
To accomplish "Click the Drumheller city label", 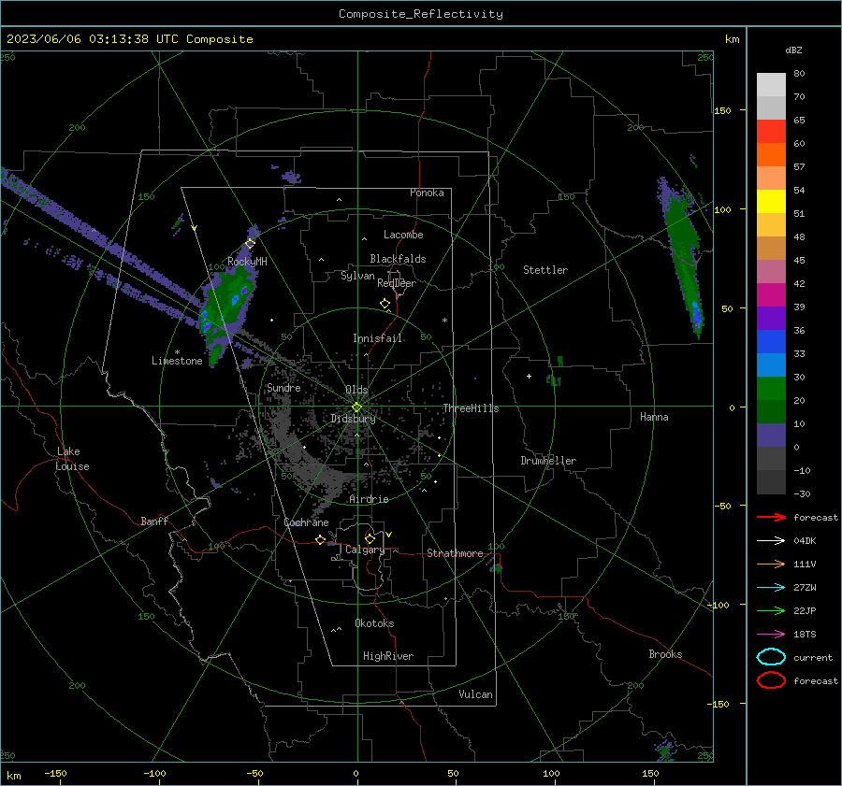I will coord(548,461).
